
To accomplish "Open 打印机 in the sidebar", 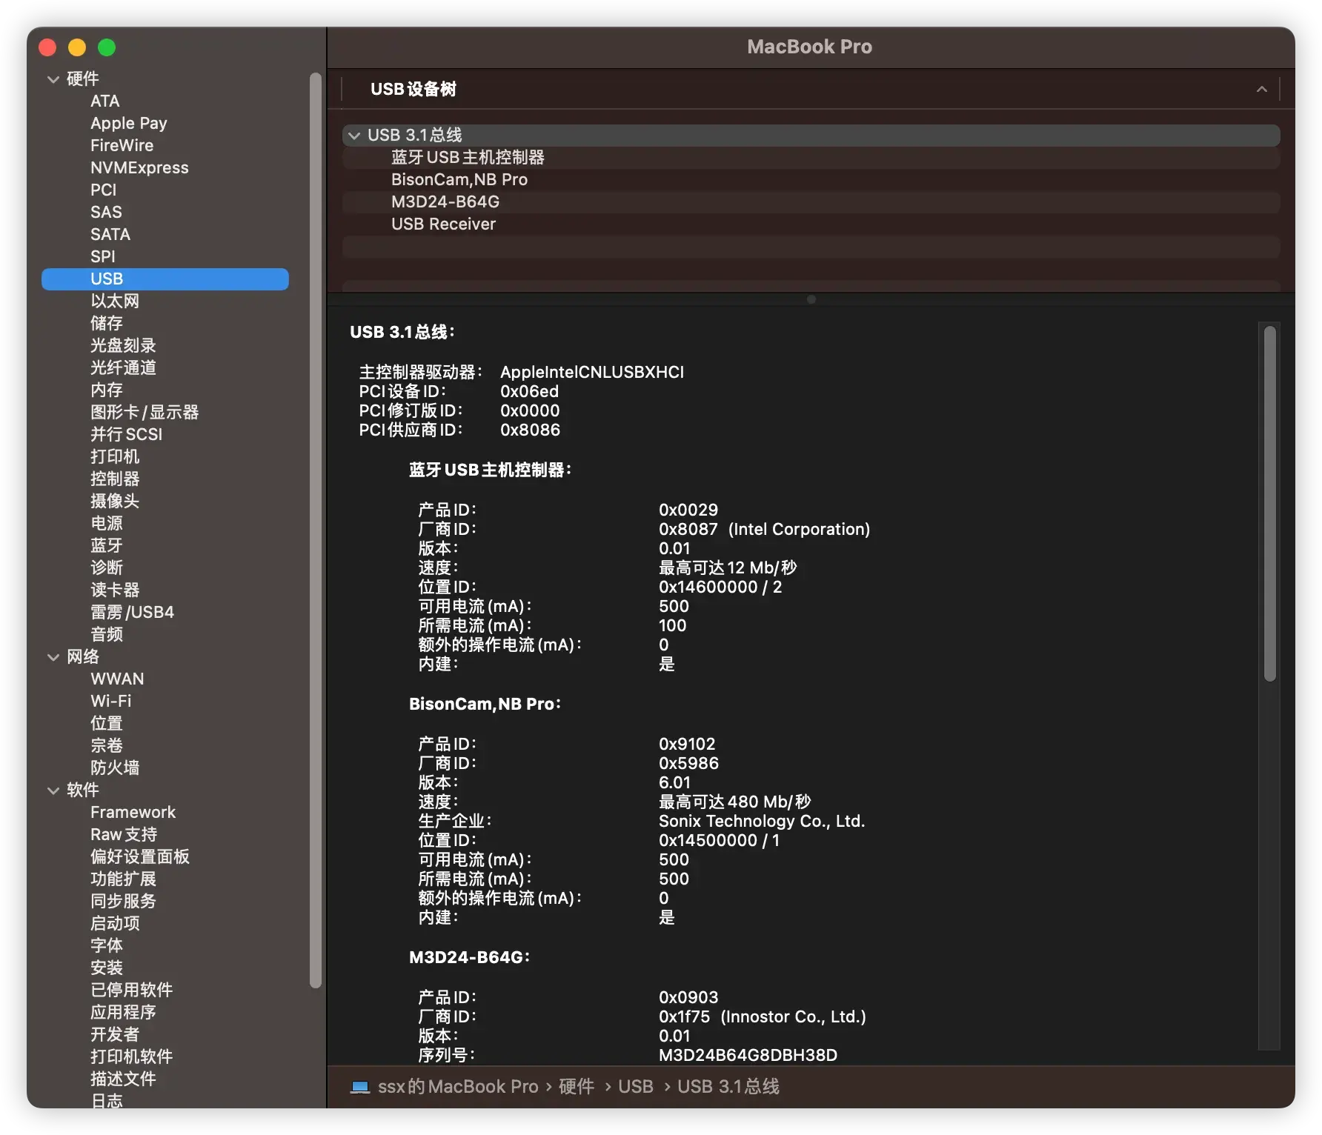I will (115, 456).
